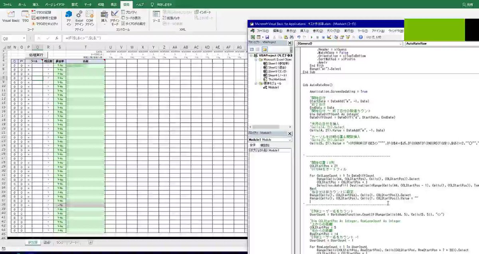The image size is (479, 254).
Task: Toggle 相対参照で記録 (relative reference recording)
Action: (44, 18)
